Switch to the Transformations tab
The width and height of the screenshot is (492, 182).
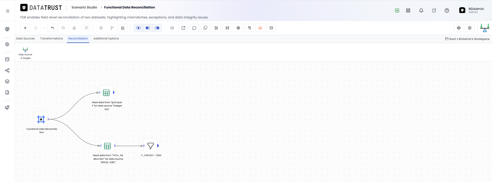click(52, 39)
